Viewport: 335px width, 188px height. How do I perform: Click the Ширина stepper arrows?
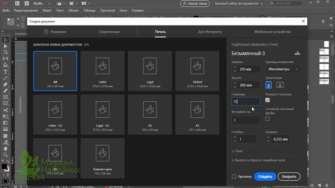coord(234,69)
